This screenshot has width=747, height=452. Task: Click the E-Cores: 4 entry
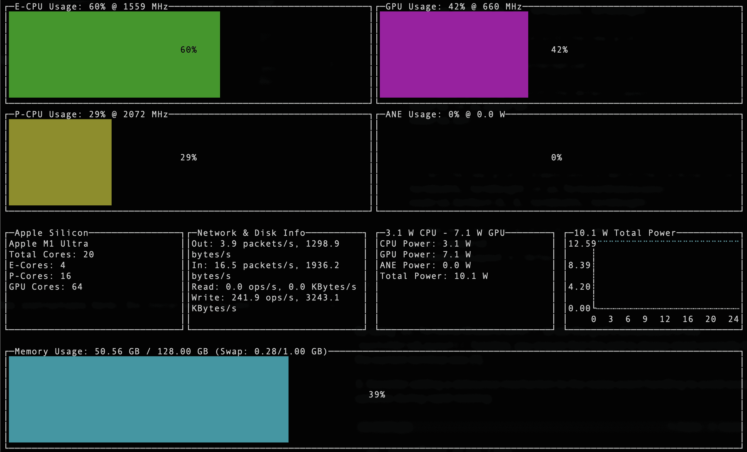point(37,265)
